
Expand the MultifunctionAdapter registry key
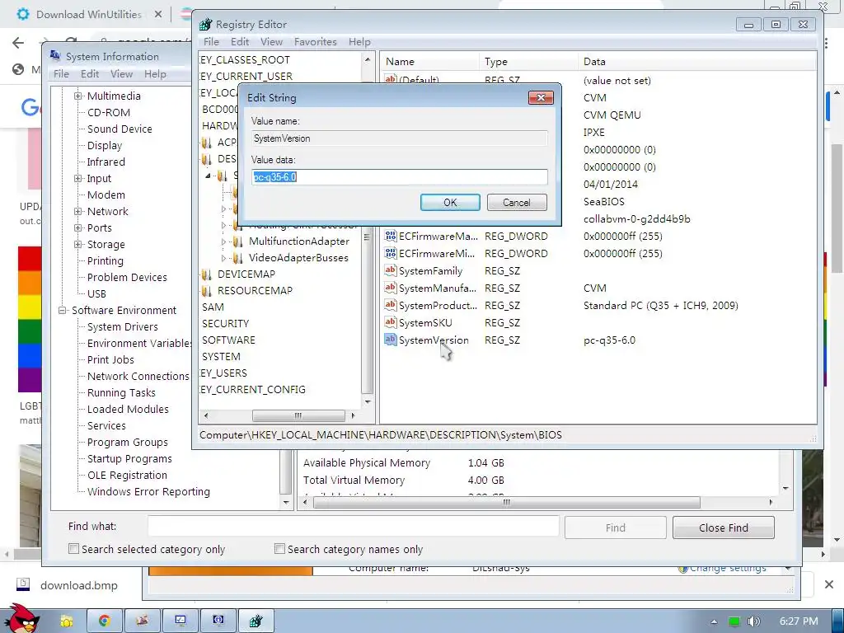[x=224, y=241]
